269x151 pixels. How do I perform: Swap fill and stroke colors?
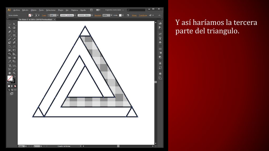[15, 77]
